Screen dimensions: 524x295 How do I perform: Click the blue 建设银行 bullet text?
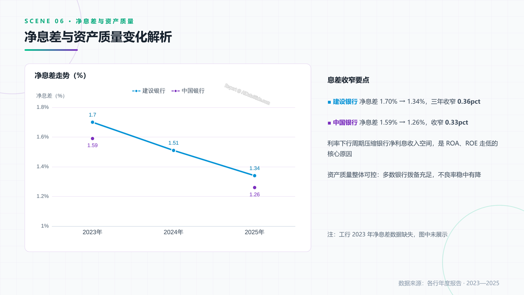[345, 102]
